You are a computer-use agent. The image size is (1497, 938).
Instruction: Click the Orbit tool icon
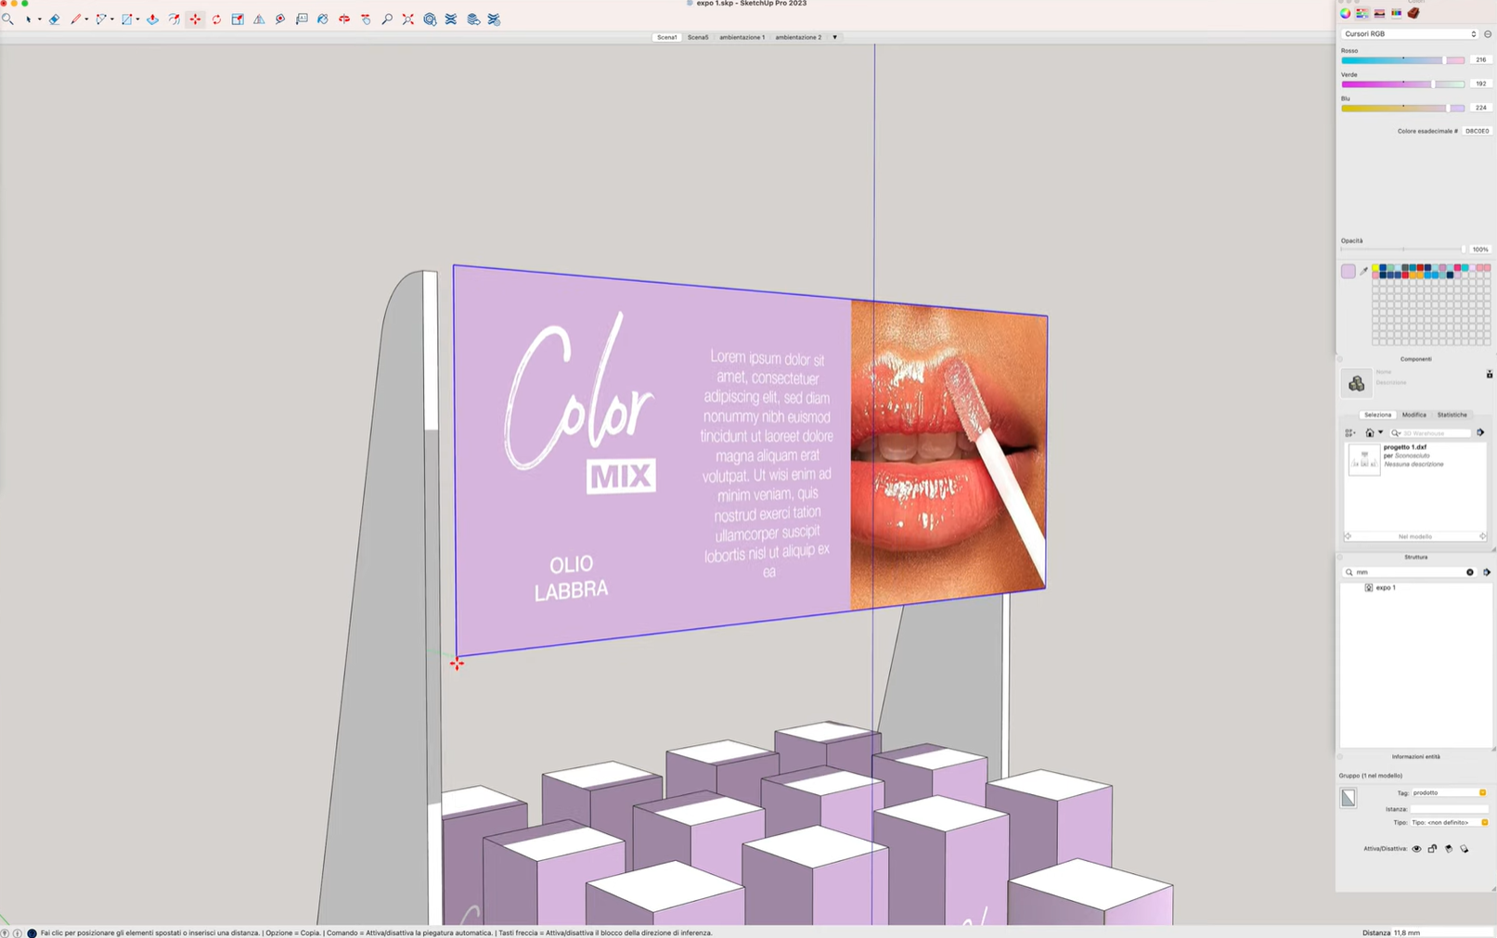click(344, 19)
